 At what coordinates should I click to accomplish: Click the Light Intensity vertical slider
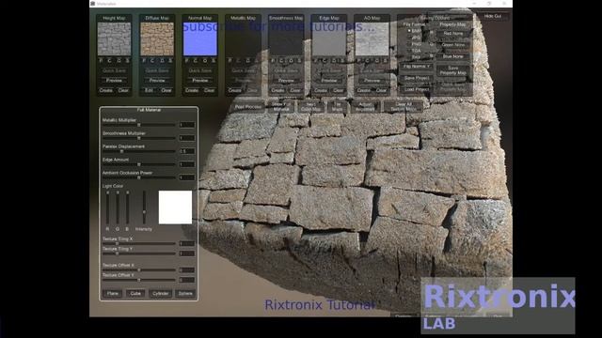click(144, 207)
